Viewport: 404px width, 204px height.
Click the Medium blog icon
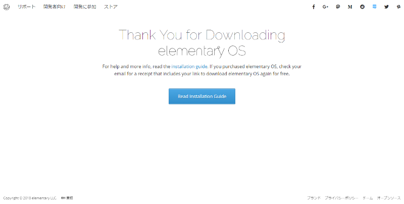point(350,7)
